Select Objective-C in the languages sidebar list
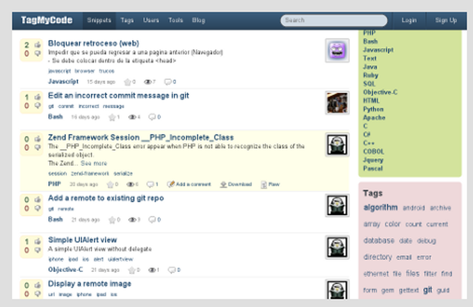Viewport: 473px width, 307px height. [x=380, y=92]
